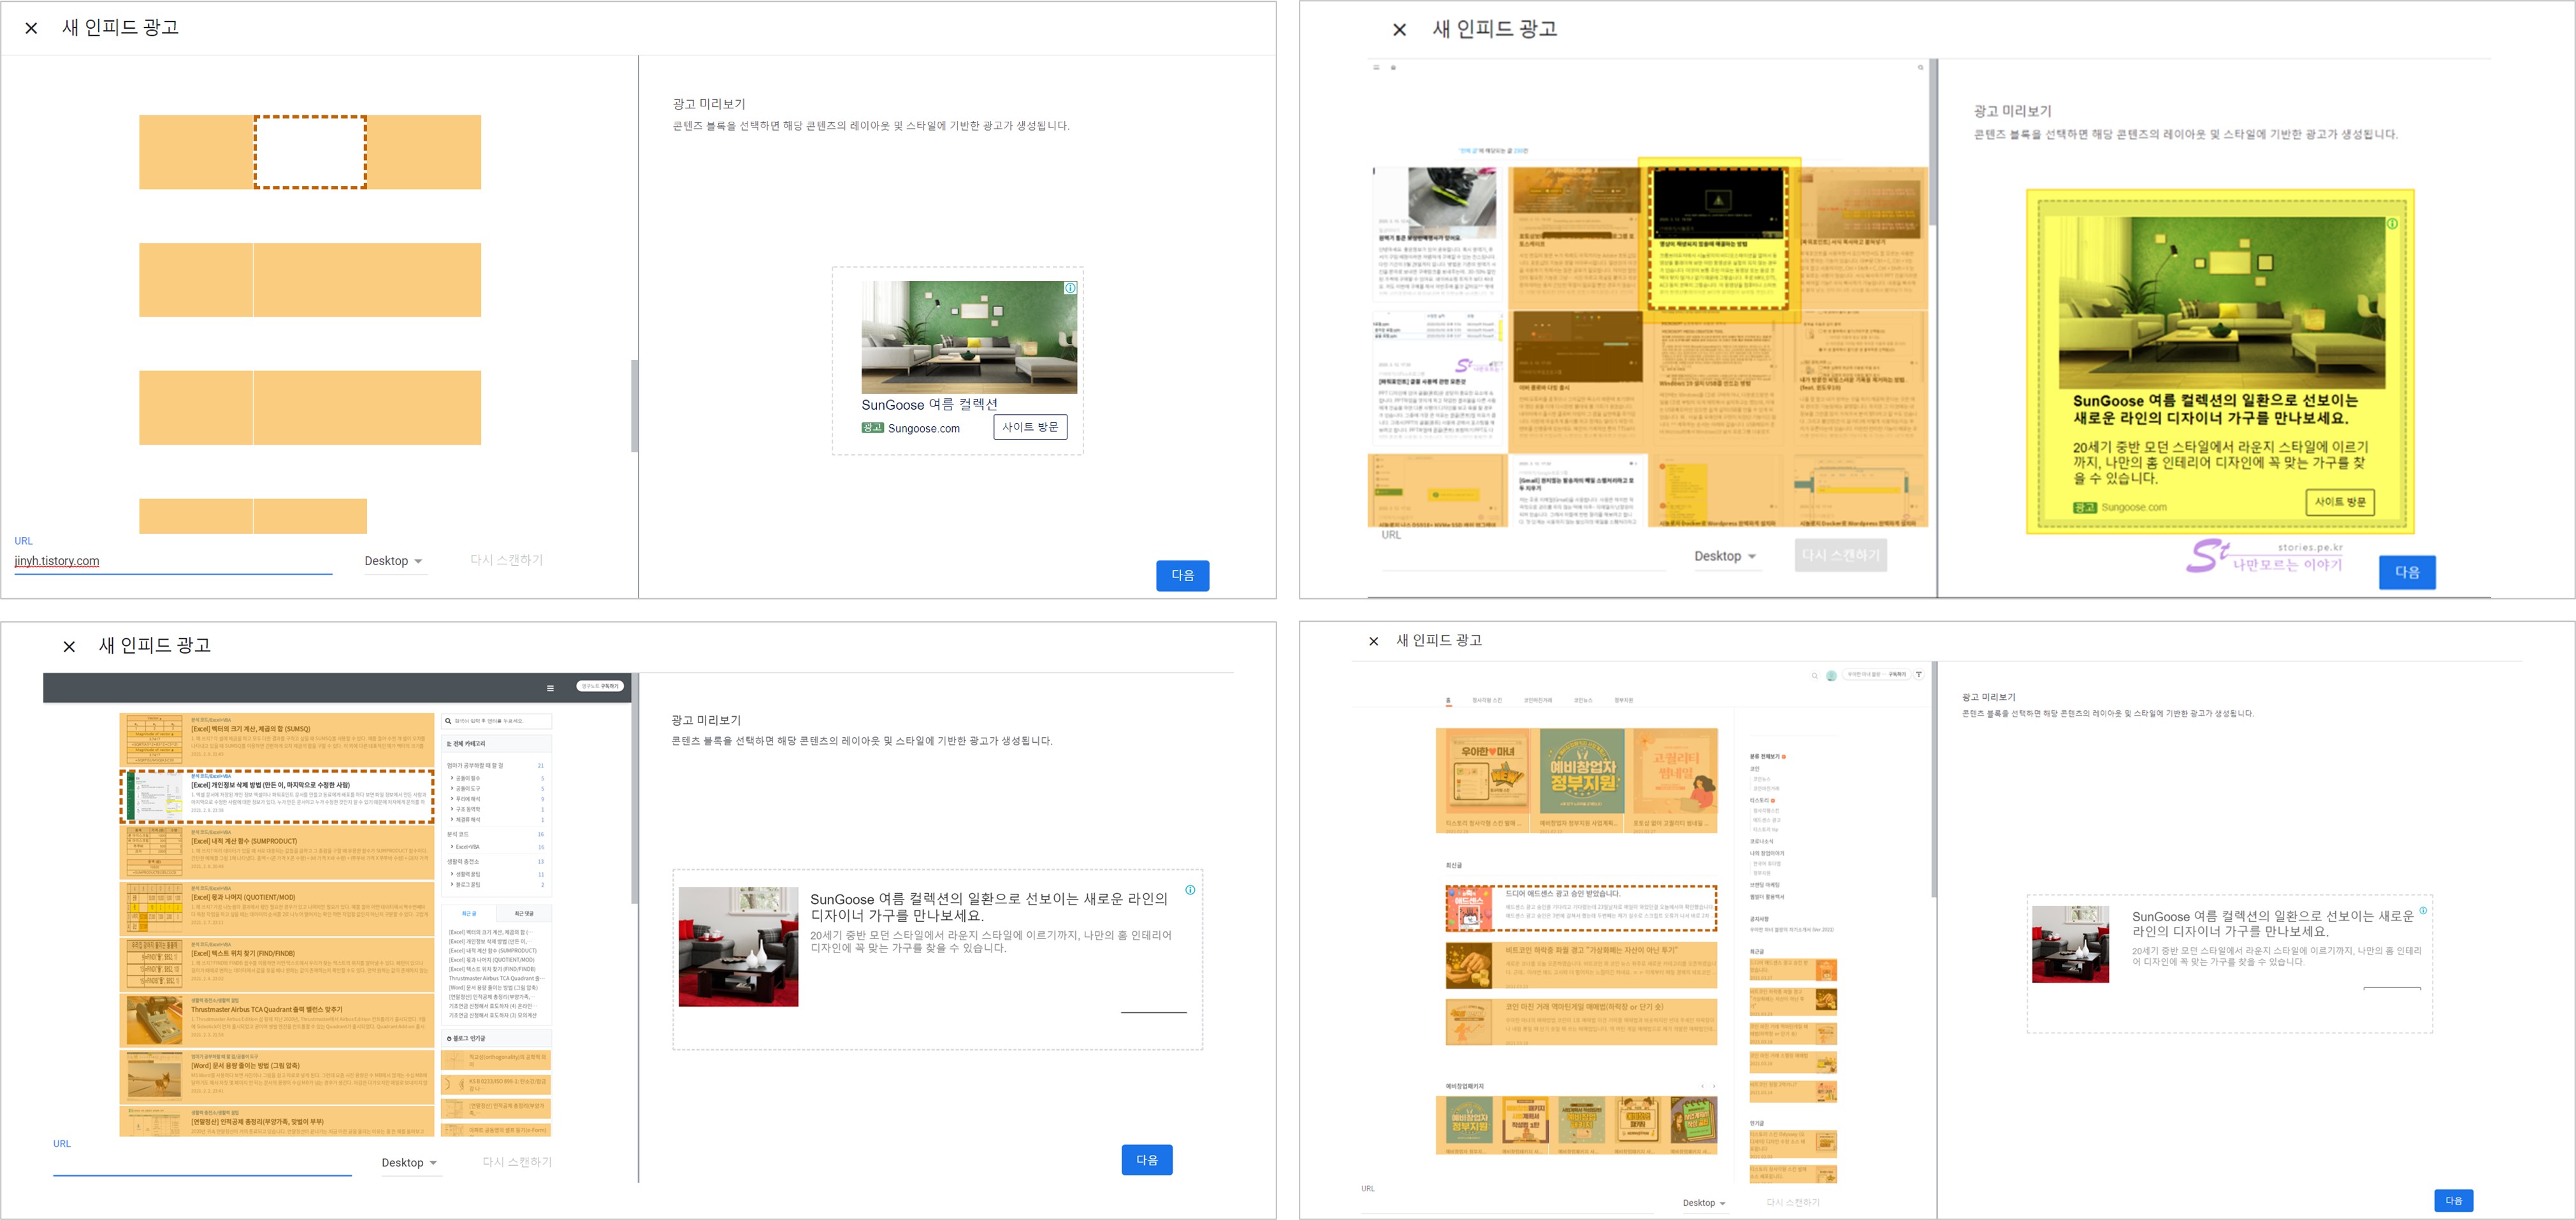This screenshot has height=1220, width=2576.
Task: Click the search icon beside the teal profile avatar
Action: [x=1814, y=676]
